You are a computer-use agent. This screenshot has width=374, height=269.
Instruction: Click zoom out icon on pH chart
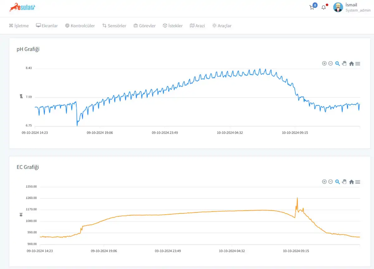pos(330,64)
